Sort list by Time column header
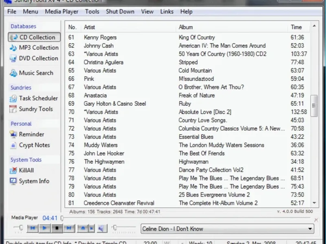This screenshot has height=244, width=326. click(x=299, y=27)
